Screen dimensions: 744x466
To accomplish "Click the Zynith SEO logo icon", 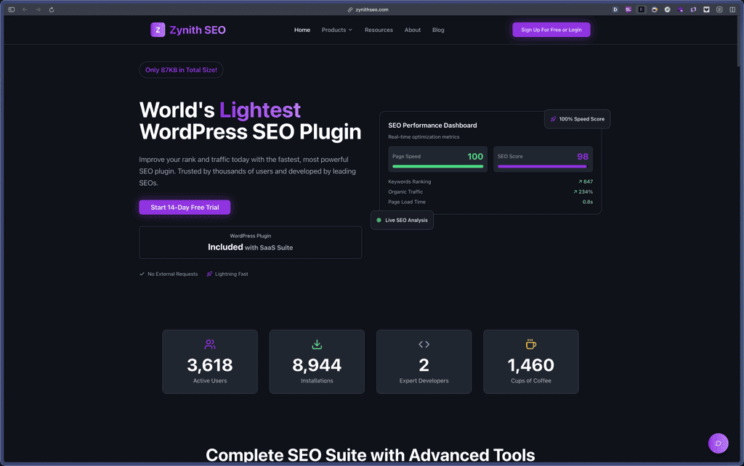I will click(x=158, y=30).
